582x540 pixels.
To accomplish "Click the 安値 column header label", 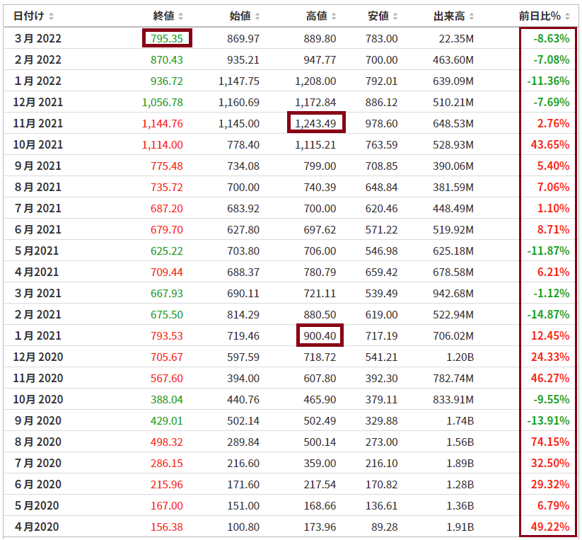I will coord(378,16).
